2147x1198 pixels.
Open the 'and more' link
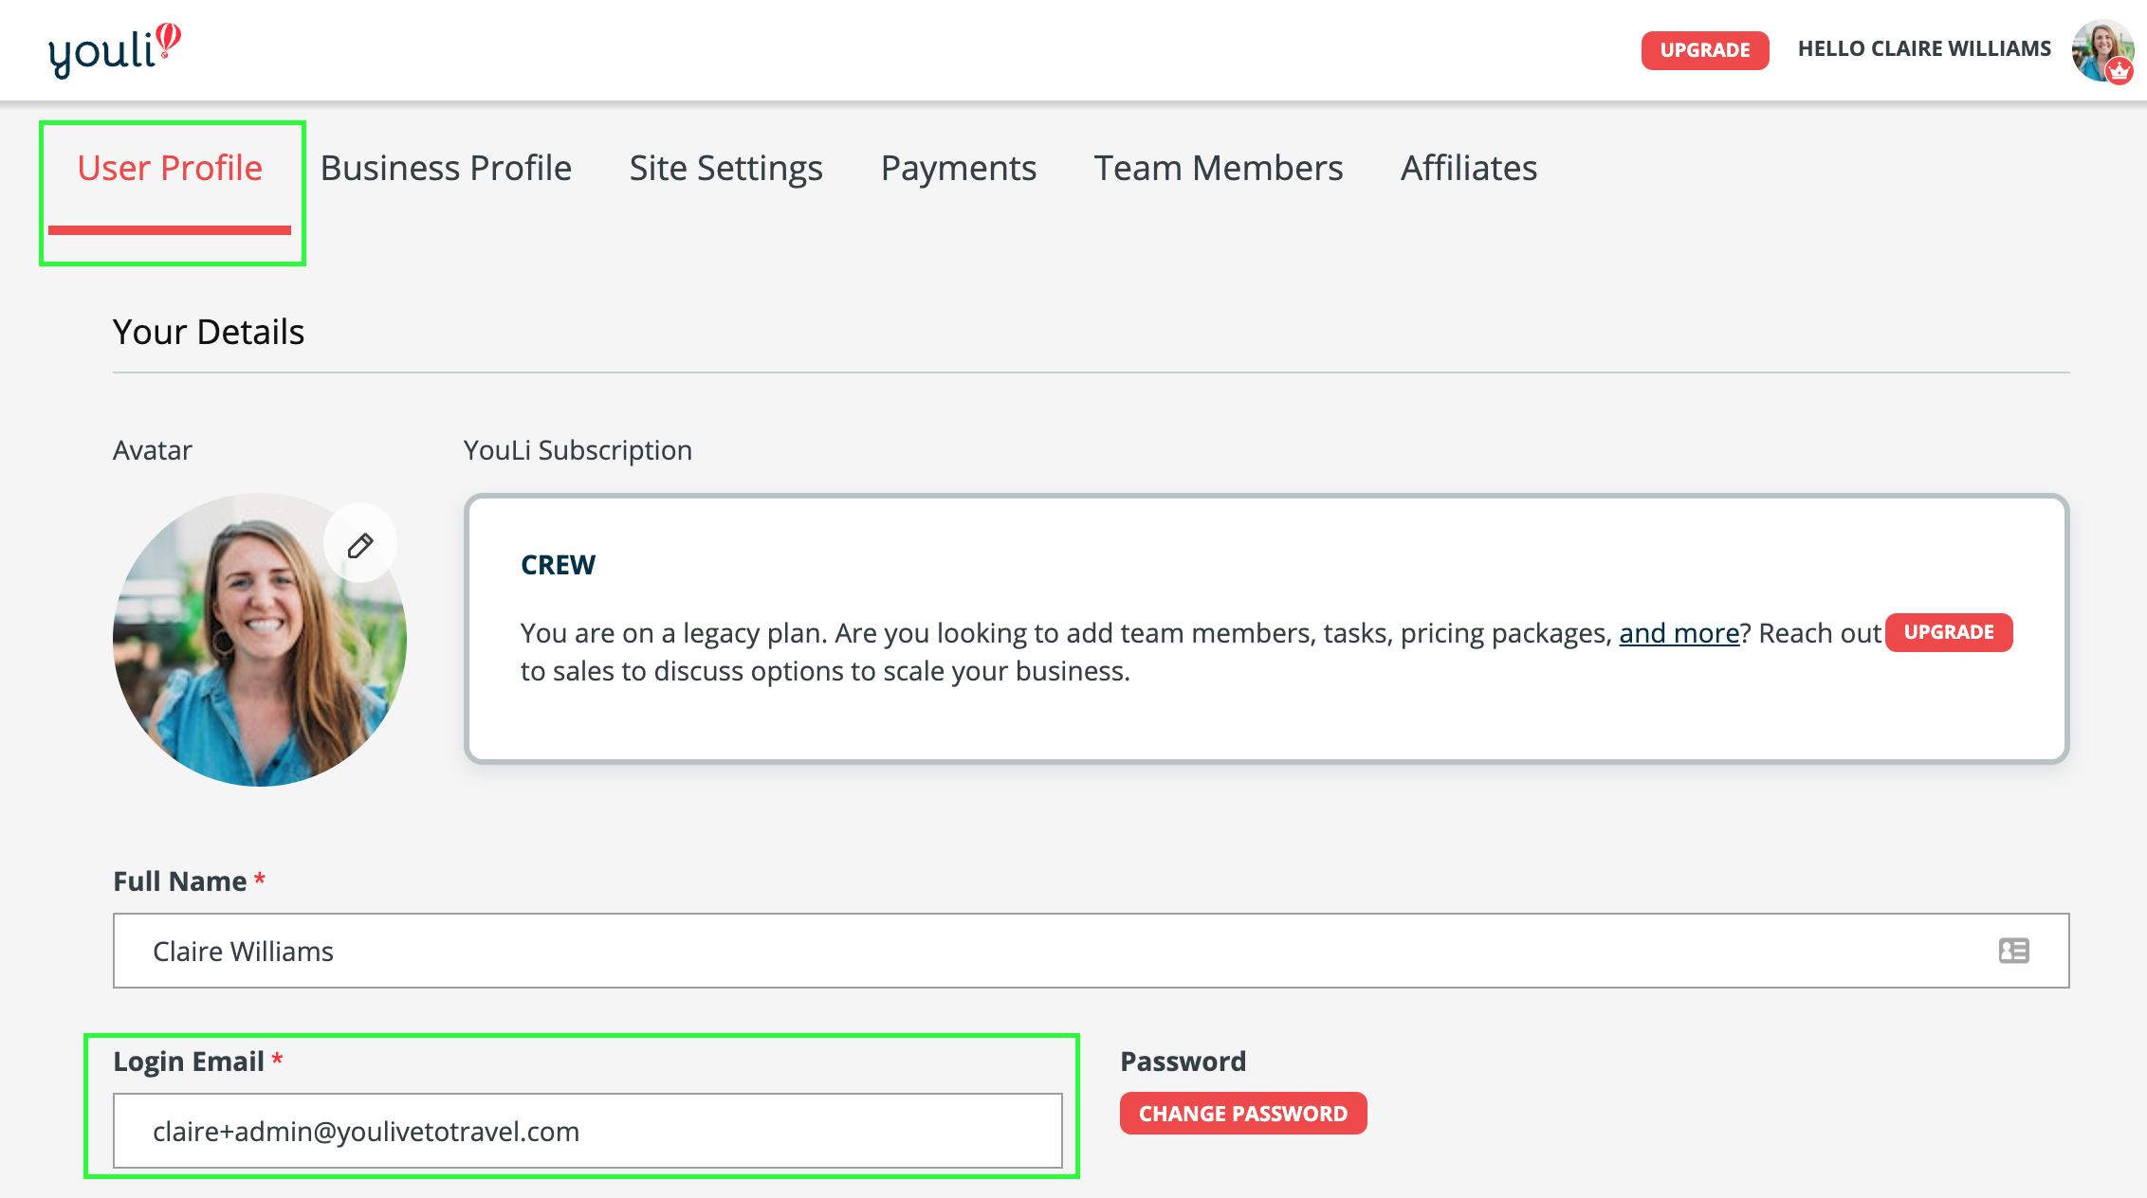(x=1679, y=633)
